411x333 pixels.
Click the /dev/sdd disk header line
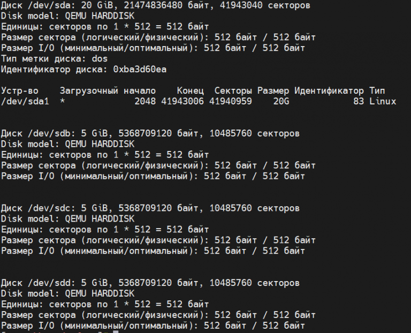[x=150, y=283]
